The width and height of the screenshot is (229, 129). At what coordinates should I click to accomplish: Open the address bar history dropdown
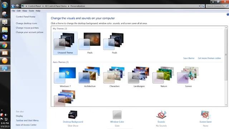(x=199, y=6)
